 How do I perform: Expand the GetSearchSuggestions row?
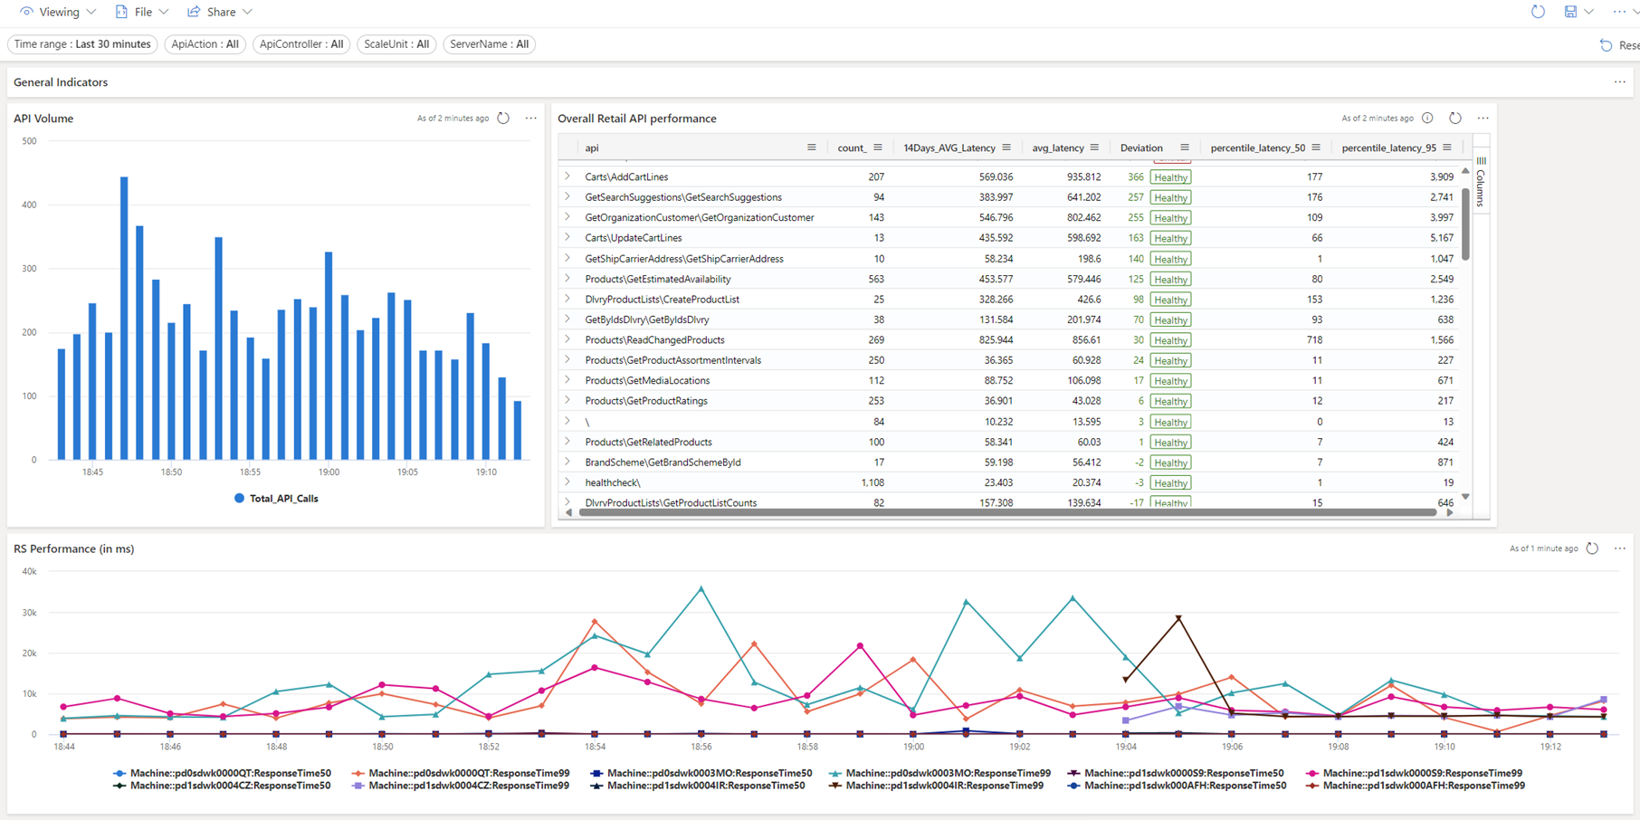point(567,196)
